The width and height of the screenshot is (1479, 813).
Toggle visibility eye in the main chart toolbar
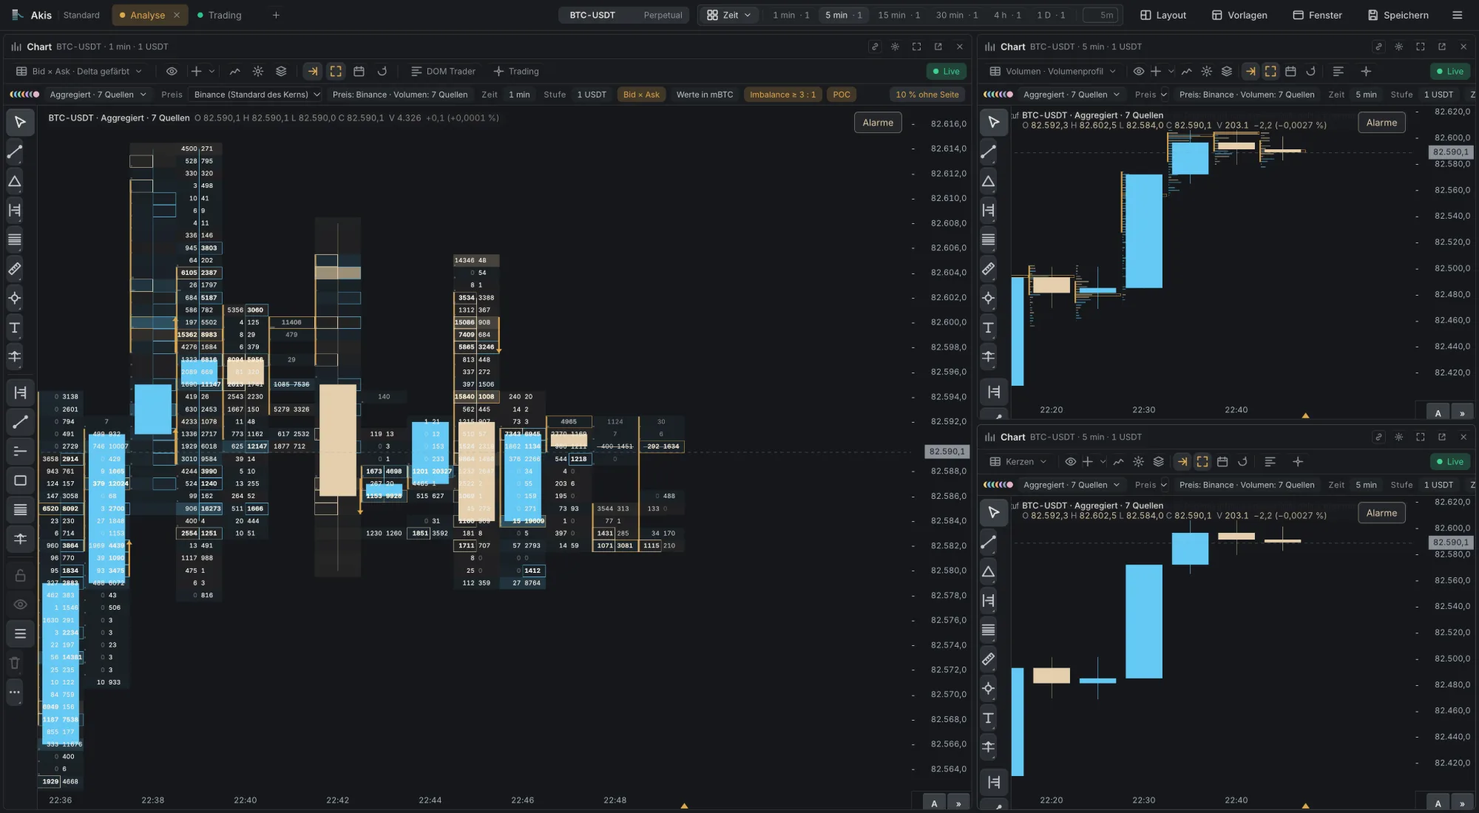tap(172, 72)
